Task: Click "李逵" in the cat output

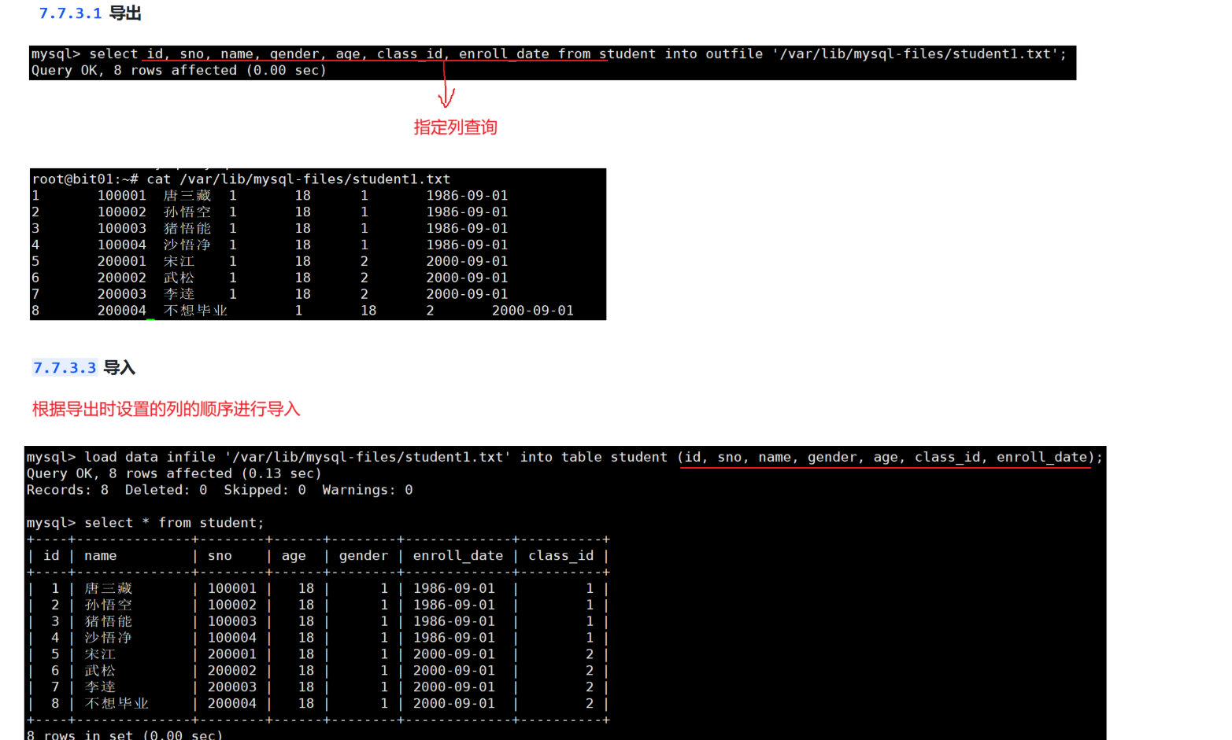Action: pos(179,295)
